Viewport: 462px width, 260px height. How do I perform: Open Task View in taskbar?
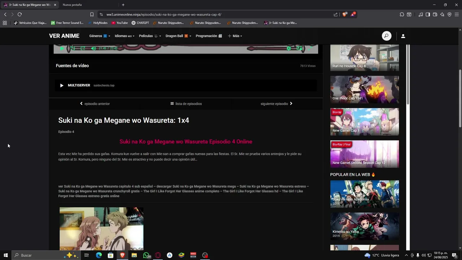pos(87,255)
